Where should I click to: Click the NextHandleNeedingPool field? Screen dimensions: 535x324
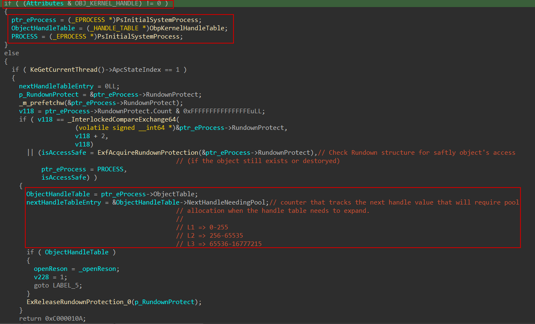(x=226, y=202)
